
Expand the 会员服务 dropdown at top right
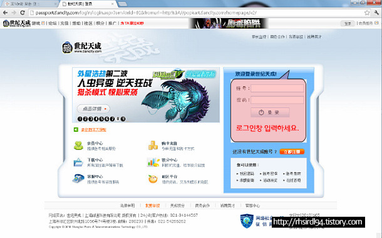[x=376, y=23]
